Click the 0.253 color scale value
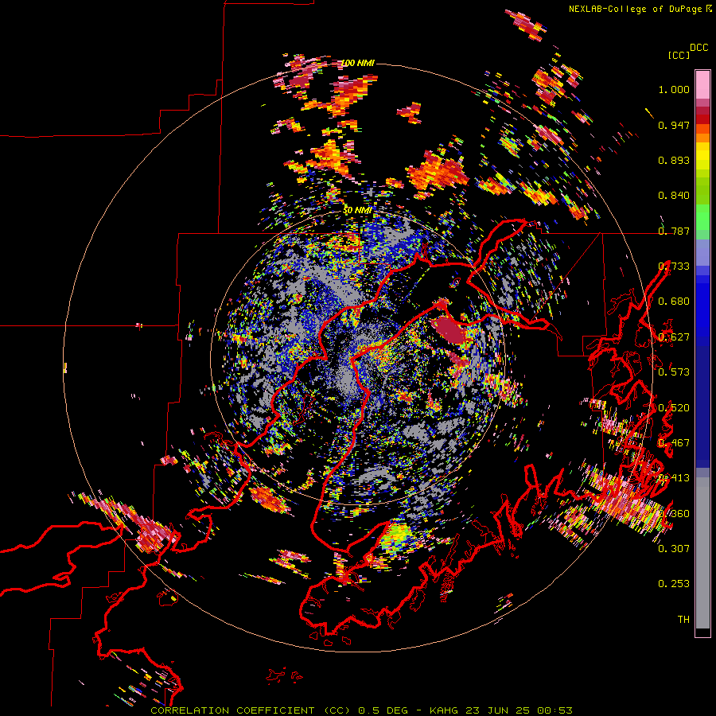 pyautogui.click(x=674, y=584)
